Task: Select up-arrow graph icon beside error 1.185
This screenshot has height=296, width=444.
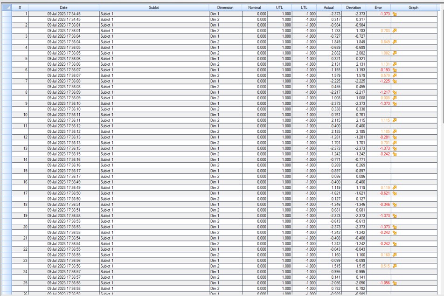Action: tap(395, 131)
